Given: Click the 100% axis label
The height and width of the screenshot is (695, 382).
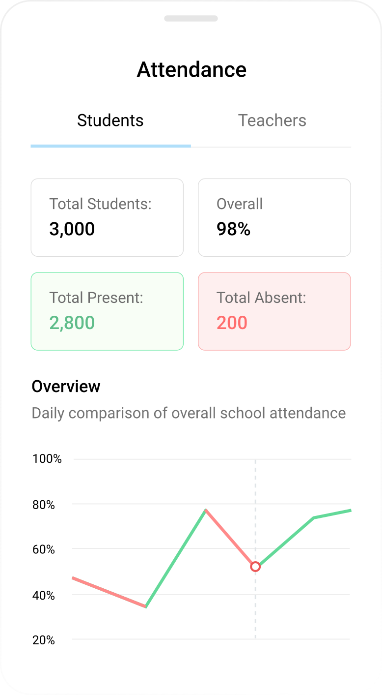Looking at the screenshot, I should click(47, 459).
